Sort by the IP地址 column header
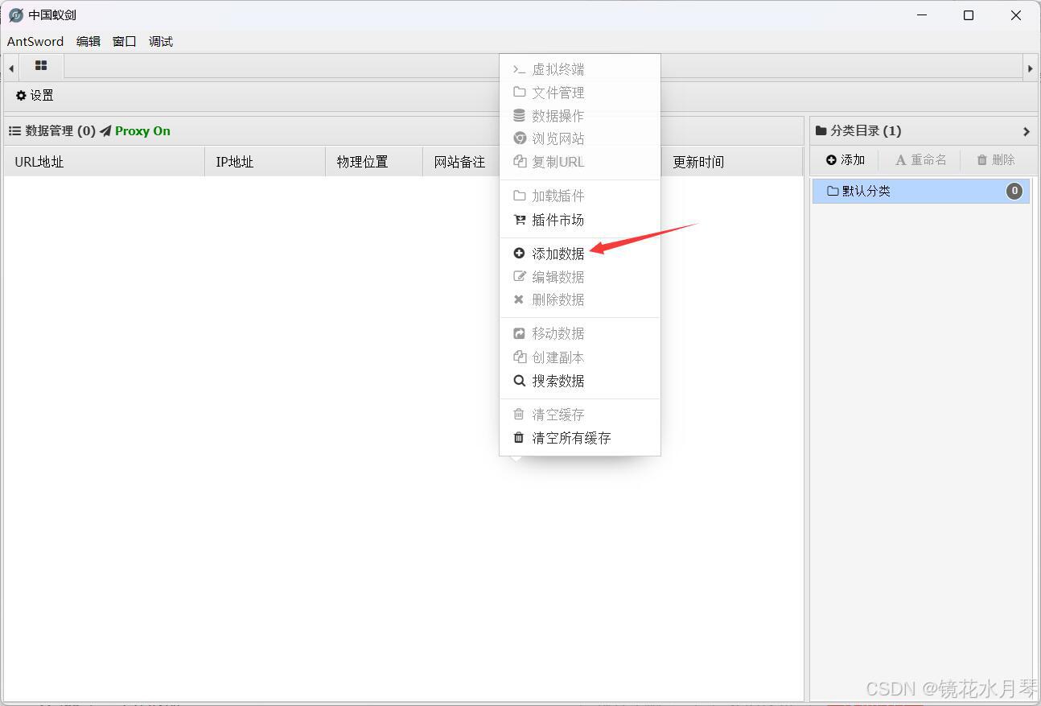1041x706 pixels. coord(265,162)
